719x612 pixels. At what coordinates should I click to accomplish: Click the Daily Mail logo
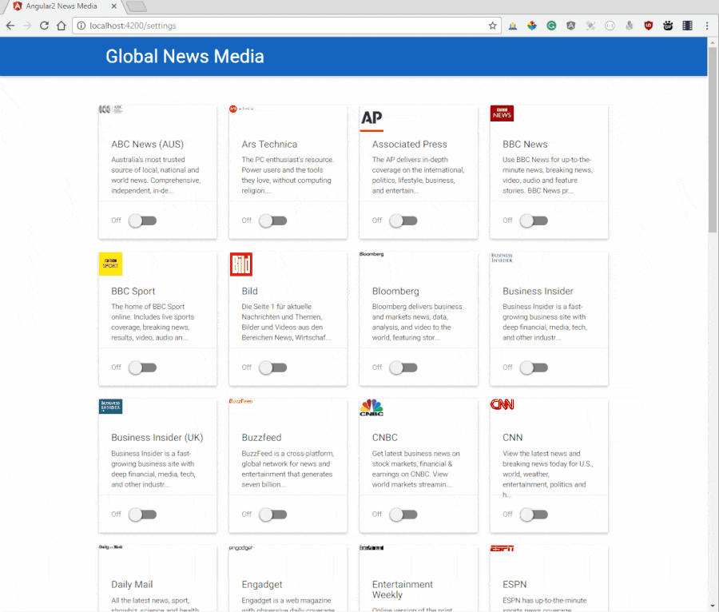pos(110,547)
